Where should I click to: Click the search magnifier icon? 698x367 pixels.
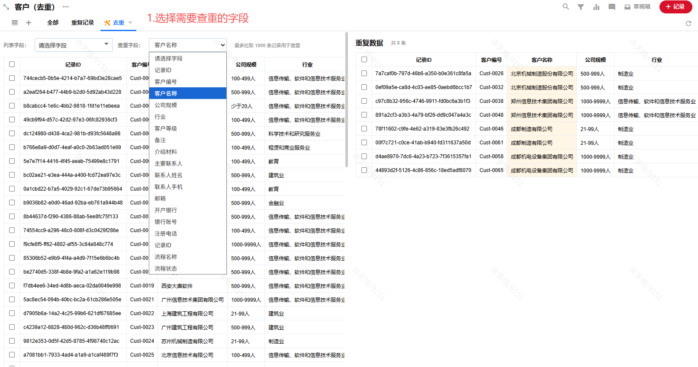566,6
